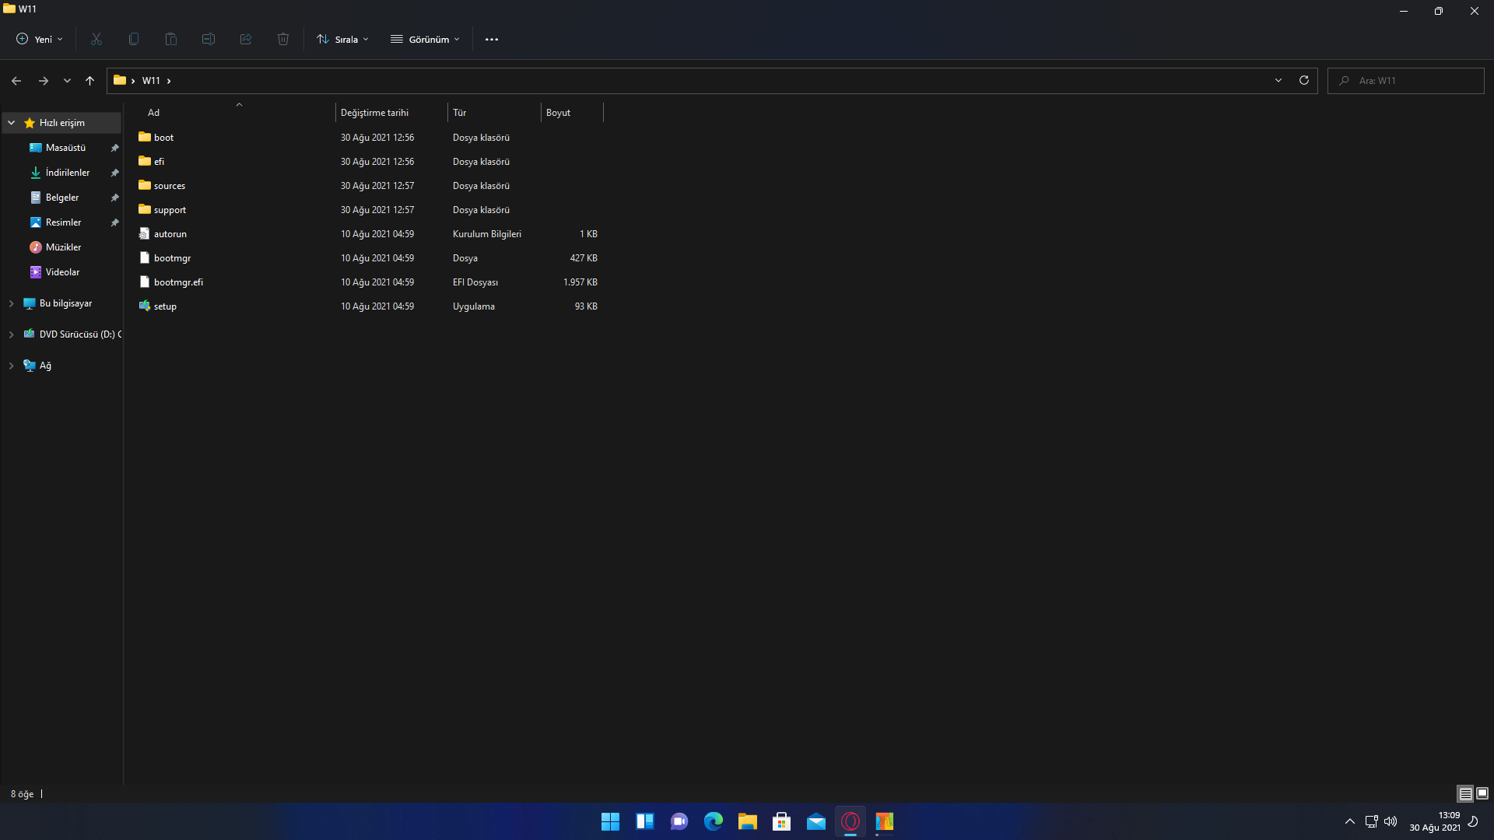Refresh the folder view

coord(1304,80)
